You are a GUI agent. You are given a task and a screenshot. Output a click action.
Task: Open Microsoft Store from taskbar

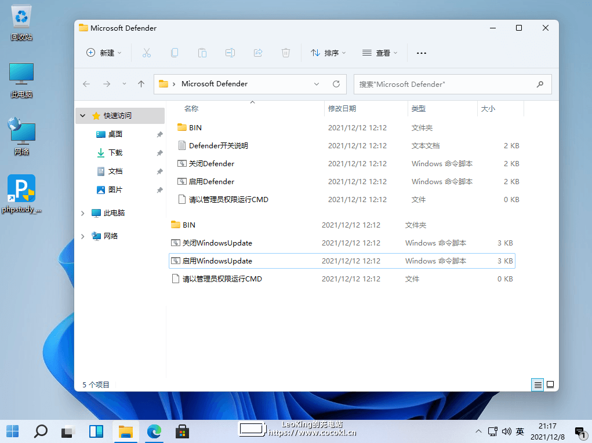tap(182, 431)
